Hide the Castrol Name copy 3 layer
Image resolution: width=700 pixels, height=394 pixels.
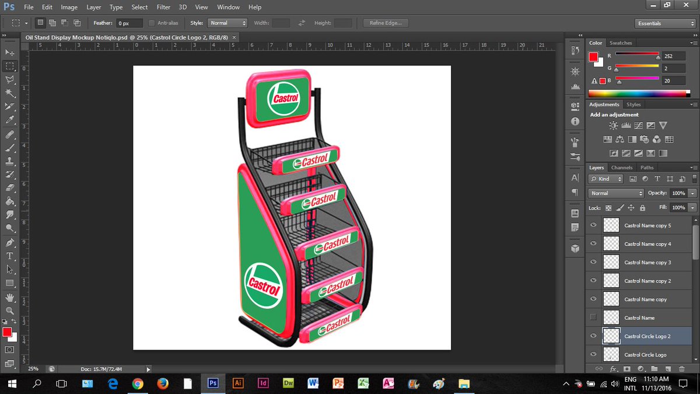pos(594,262)
